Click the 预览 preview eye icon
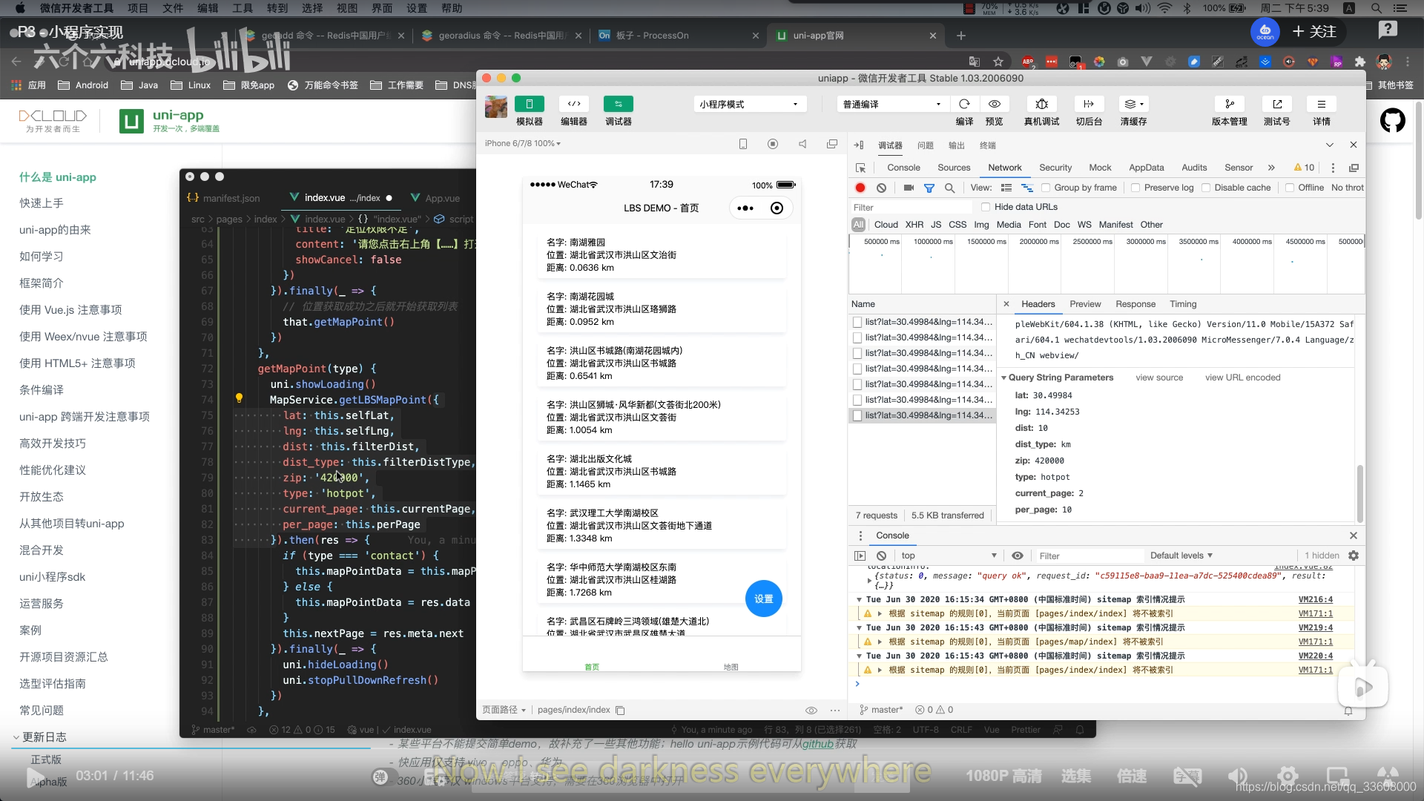 (x=995, y=104)
